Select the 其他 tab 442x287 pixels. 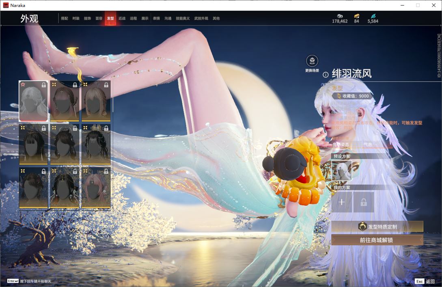click(x=216, y=18)
